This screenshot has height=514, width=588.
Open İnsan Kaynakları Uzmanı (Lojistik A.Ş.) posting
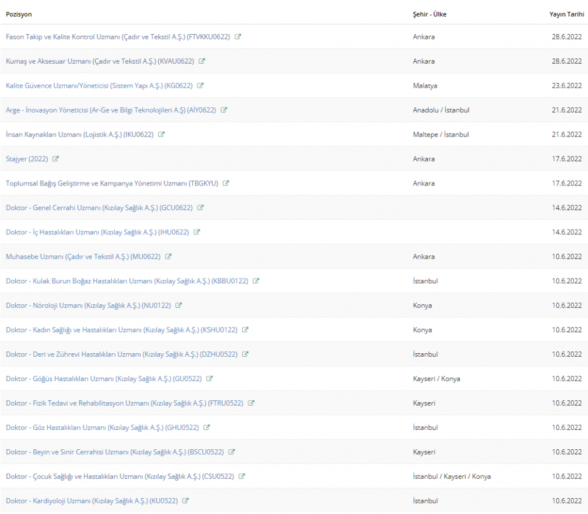pyautogui.click(x=79, y=134)
